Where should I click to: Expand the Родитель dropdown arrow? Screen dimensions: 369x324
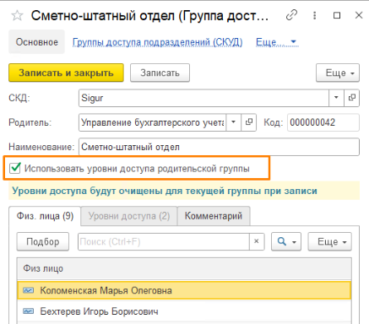pyautogui.click(x=234, y=122)
